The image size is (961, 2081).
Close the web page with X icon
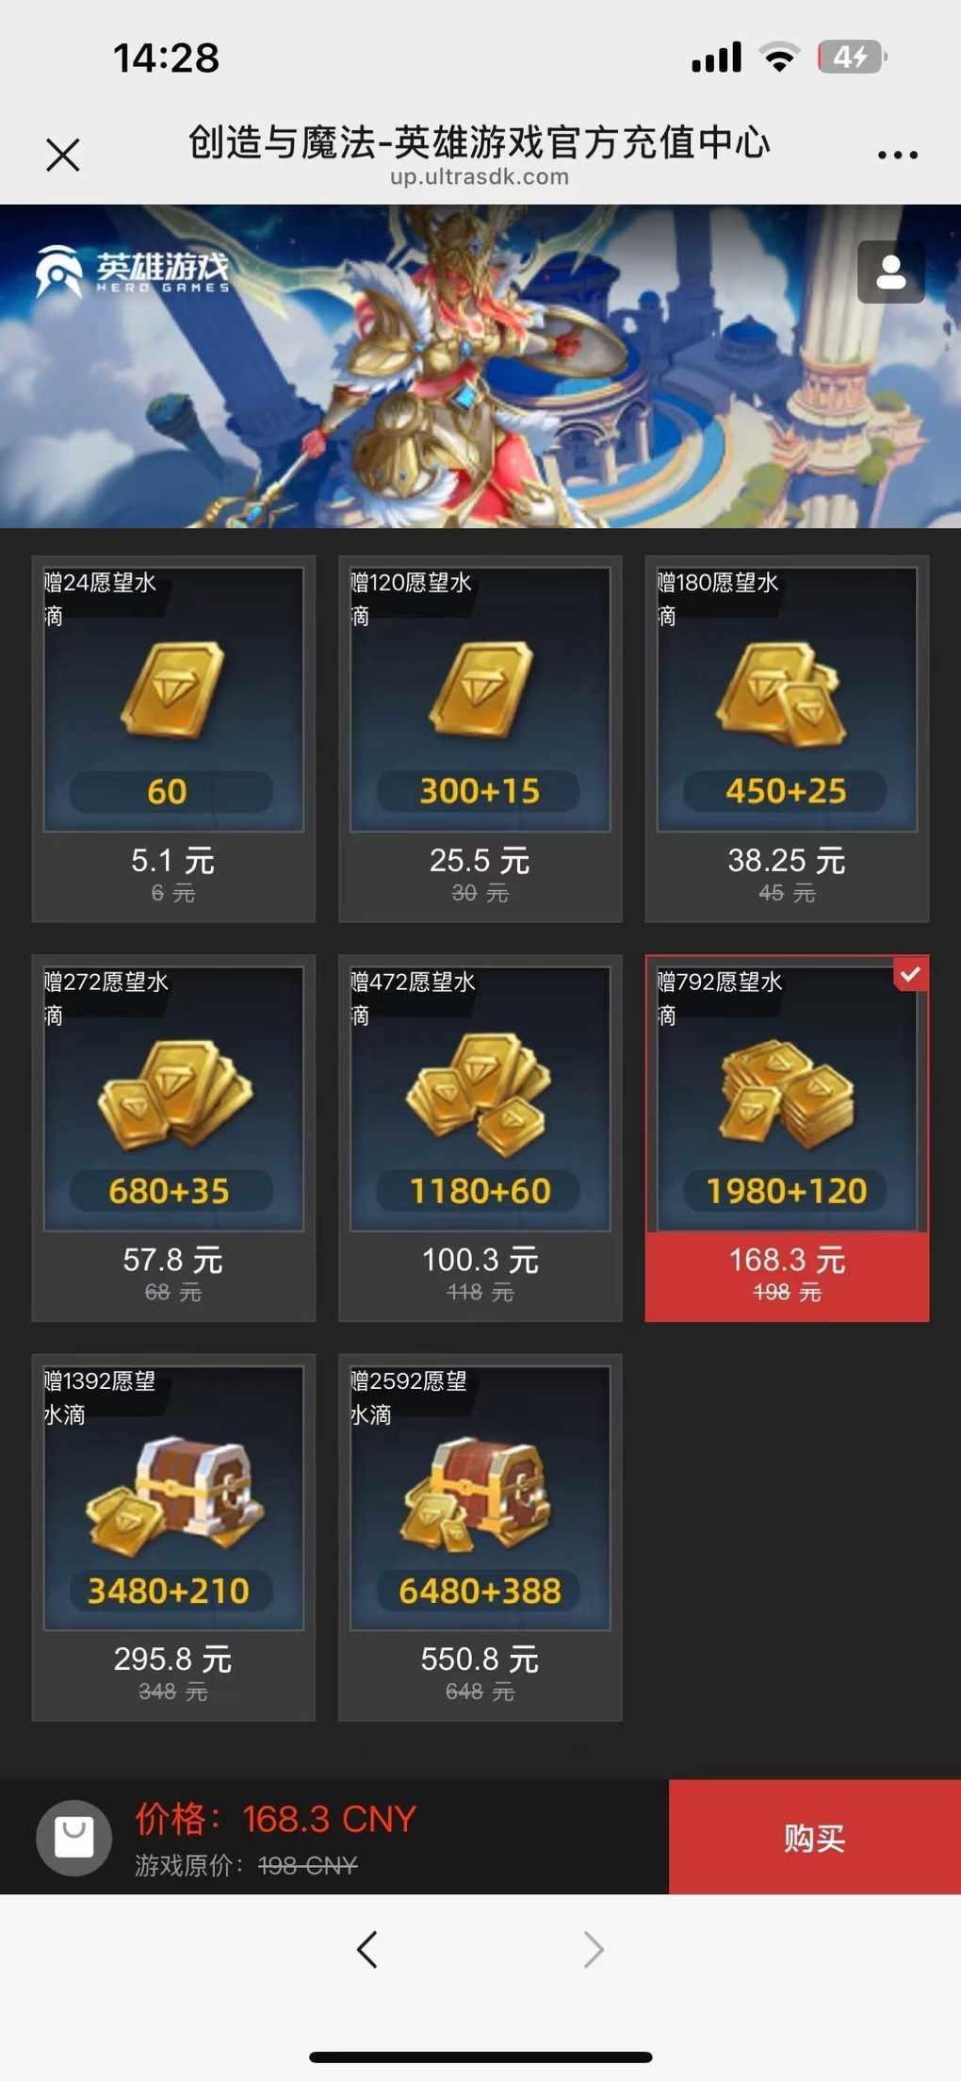(x=63, y=155)
